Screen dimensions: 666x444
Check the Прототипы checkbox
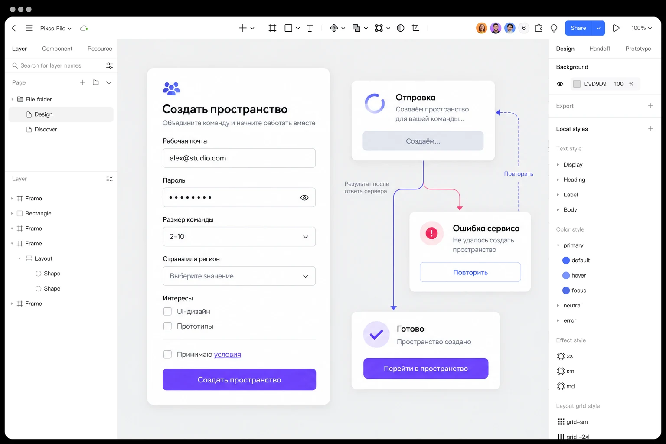[x=167, y=326]
